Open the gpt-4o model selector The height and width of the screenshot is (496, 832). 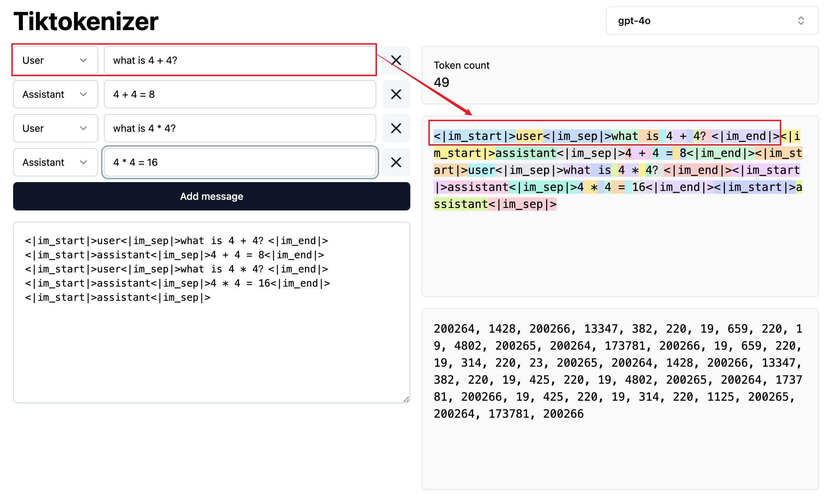pos(712,21)
